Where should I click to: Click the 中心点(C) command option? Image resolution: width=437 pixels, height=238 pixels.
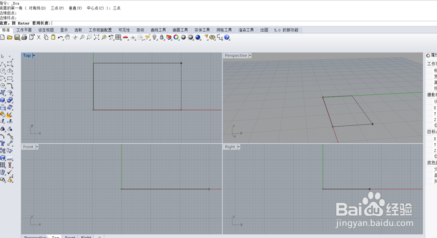click(x=95, y=8)
